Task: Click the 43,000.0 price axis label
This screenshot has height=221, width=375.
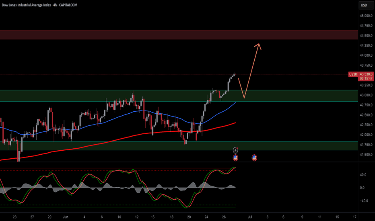Action: click(366, 95)
